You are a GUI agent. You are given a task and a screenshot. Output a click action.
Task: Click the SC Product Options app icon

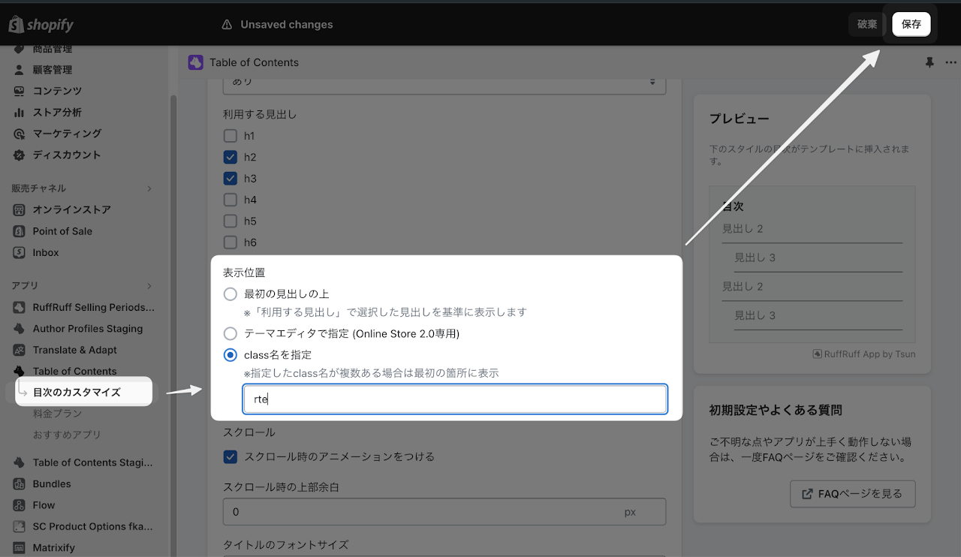tap(20, 526)
